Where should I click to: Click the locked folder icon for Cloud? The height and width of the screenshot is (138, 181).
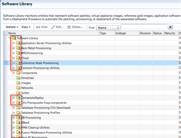[18, 58]
